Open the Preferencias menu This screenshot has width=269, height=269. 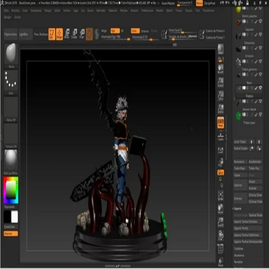147,11
